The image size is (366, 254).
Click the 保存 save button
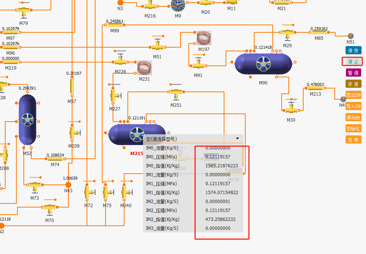tap(353, 51)
